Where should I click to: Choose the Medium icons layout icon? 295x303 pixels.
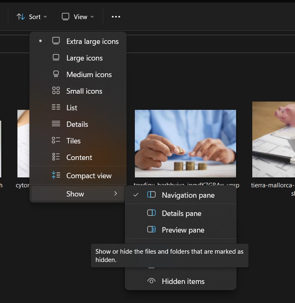click(56, 75)
